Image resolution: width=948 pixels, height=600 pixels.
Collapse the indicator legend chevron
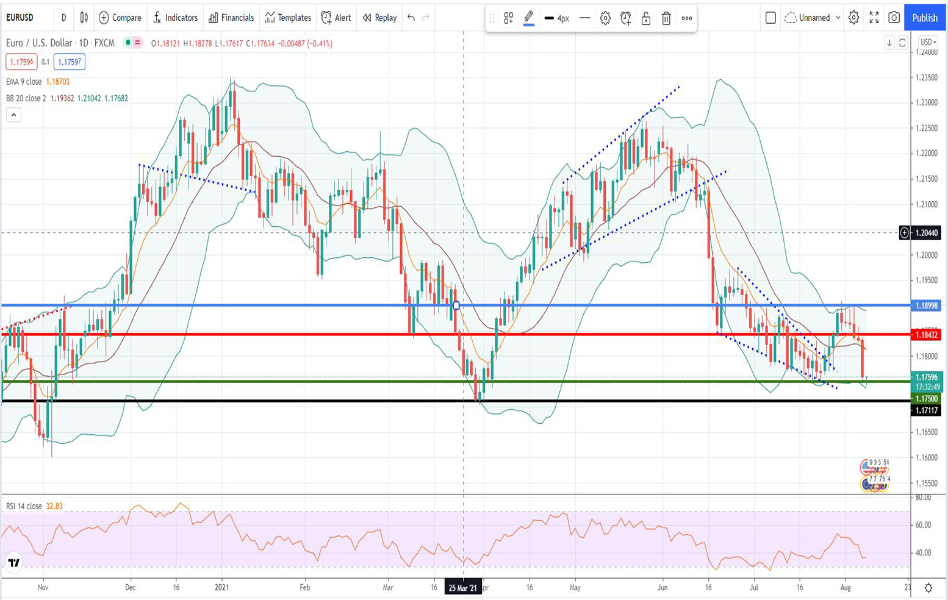coord(13,115)
